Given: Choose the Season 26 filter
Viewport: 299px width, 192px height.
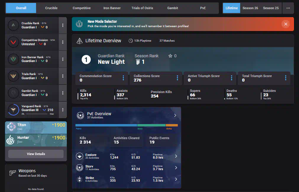Looking at the screenshot, I should pyautogui.click(x=250, y=8).
